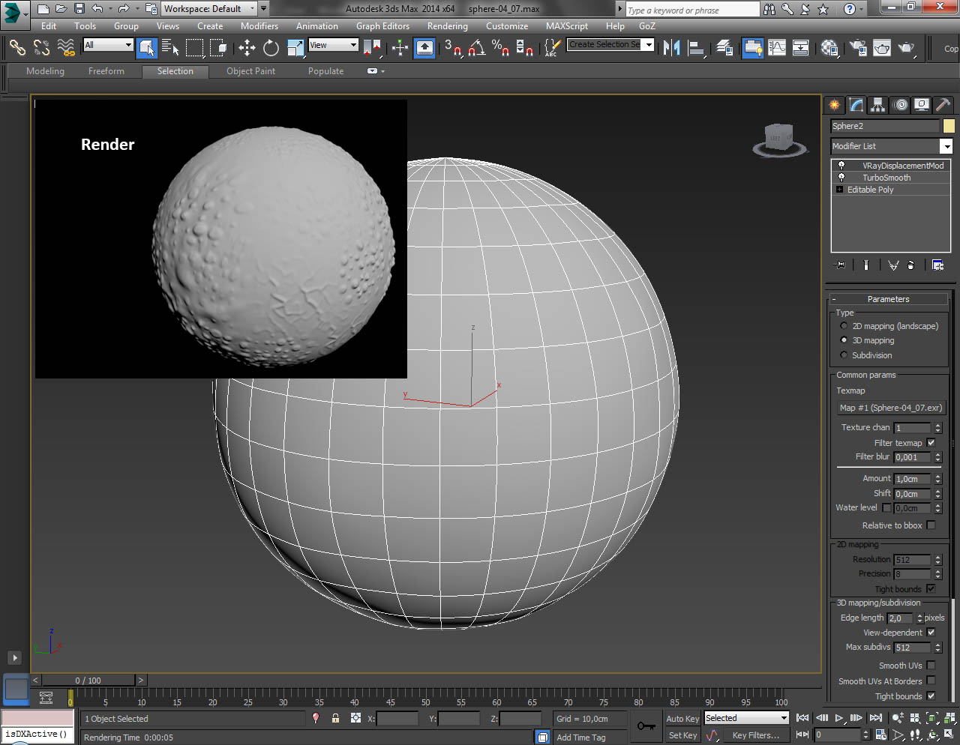Toggle the Auto Key button

[682, 719]
